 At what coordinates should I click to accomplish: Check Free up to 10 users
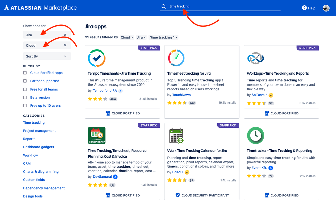tap(25, 106)
